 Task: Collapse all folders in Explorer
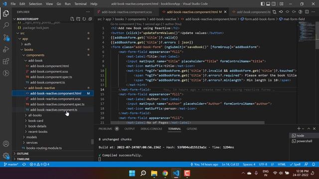coord(90,19)
